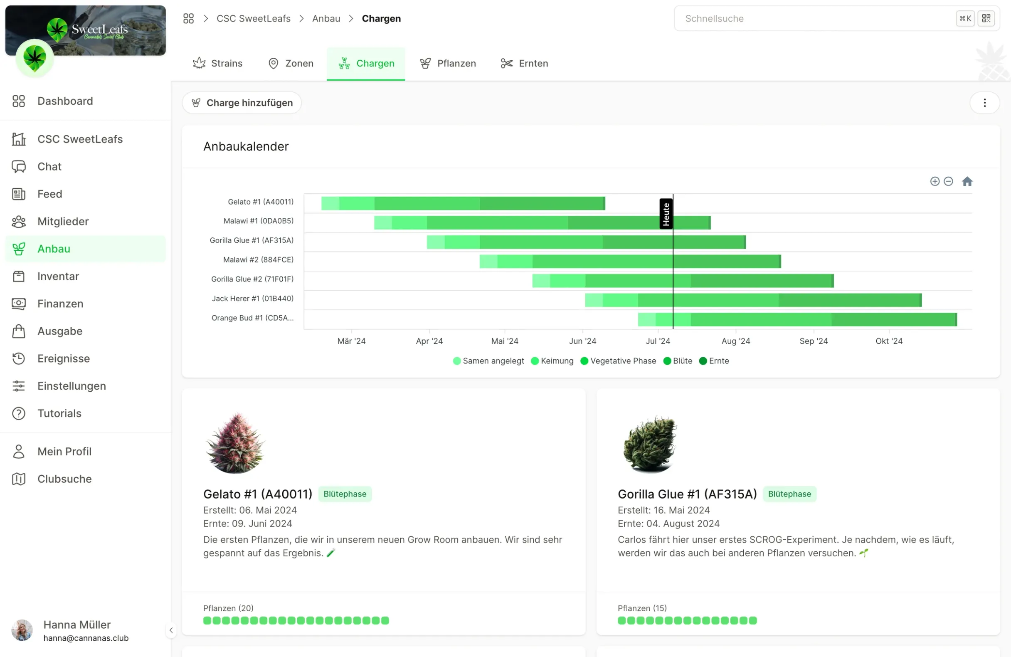Collapse the sidebar using the chevron

[171, 630]
